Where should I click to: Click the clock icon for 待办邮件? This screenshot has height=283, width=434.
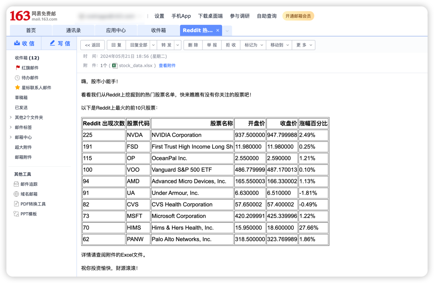coord(17,78)
